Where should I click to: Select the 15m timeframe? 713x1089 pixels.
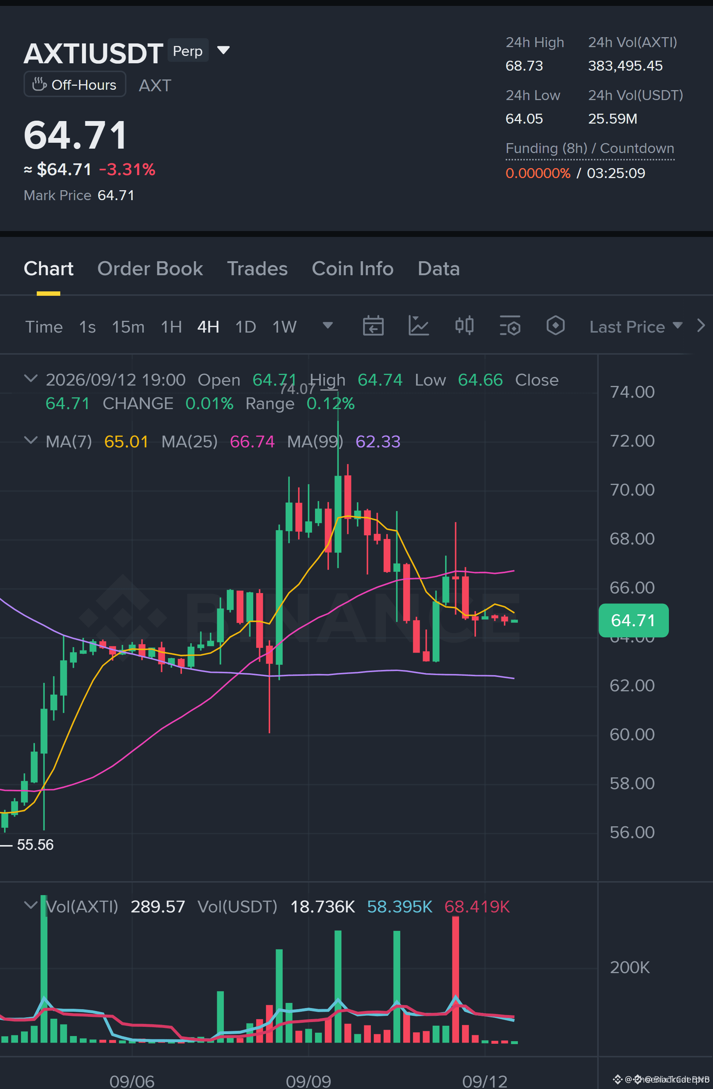click(x=128, y=327)
